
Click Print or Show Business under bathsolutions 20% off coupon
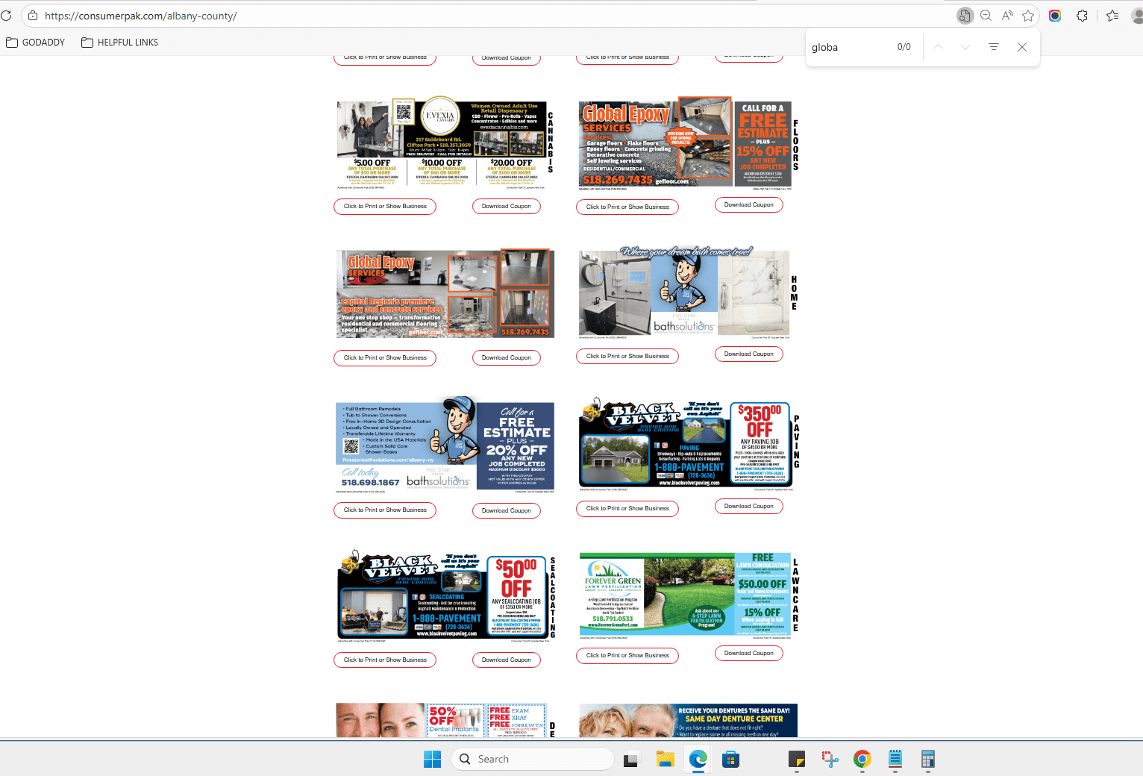[x=385, y=510]
